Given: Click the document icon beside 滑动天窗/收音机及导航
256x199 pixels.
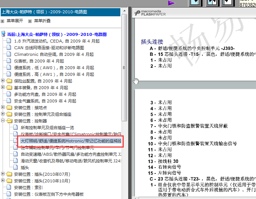Looking at the screenshot, I should (x=16, y=161).
